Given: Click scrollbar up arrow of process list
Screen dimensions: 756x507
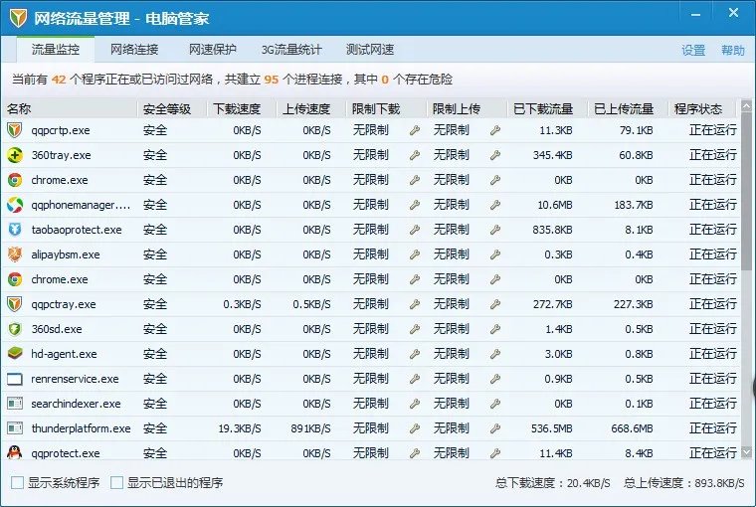Looking at the screenshot, I should 746,105.
